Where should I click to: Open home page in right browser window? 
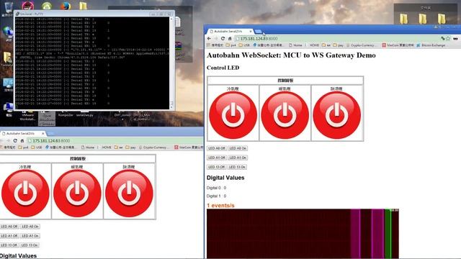point(230,38)
